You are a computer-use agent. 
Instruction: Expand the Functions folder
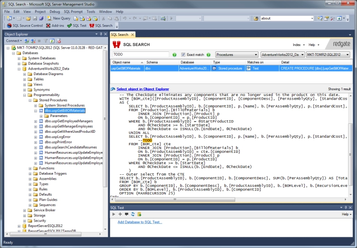click(30, 168)
